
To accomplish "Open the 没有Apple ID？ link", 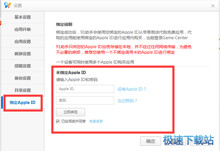I will [132, 89].
